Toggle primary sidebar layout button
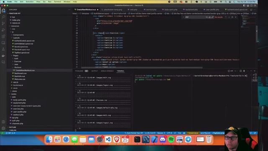The height and width of the screenshot is (151, 268). point(244,5)
